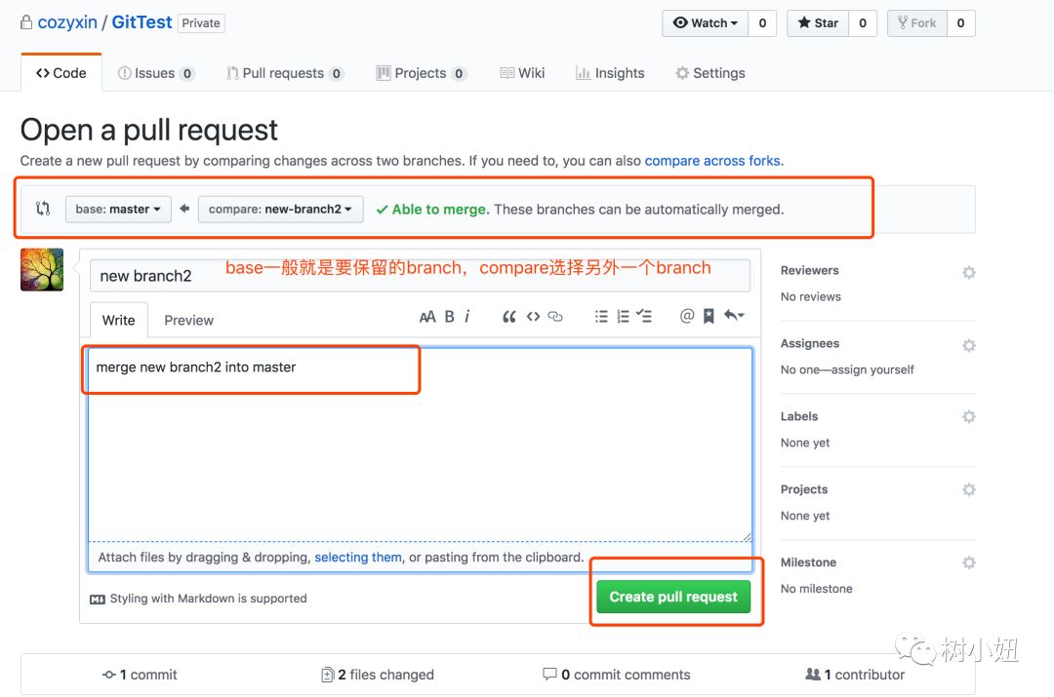
Task: Open the cozyxin user link
Action: 67,22
